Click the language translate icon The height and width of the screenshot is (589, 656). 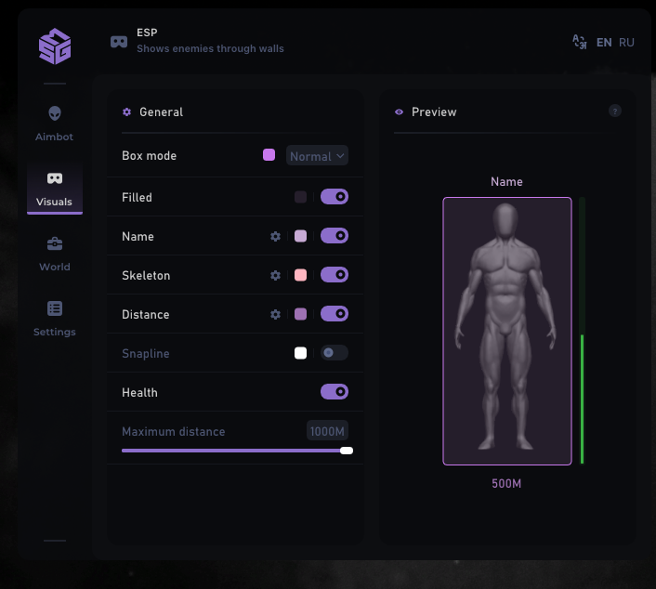coord(580,42)
